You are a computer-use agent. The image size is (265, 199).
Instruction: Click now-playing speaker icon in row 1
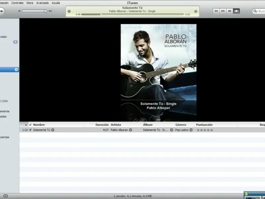(26, 130)
